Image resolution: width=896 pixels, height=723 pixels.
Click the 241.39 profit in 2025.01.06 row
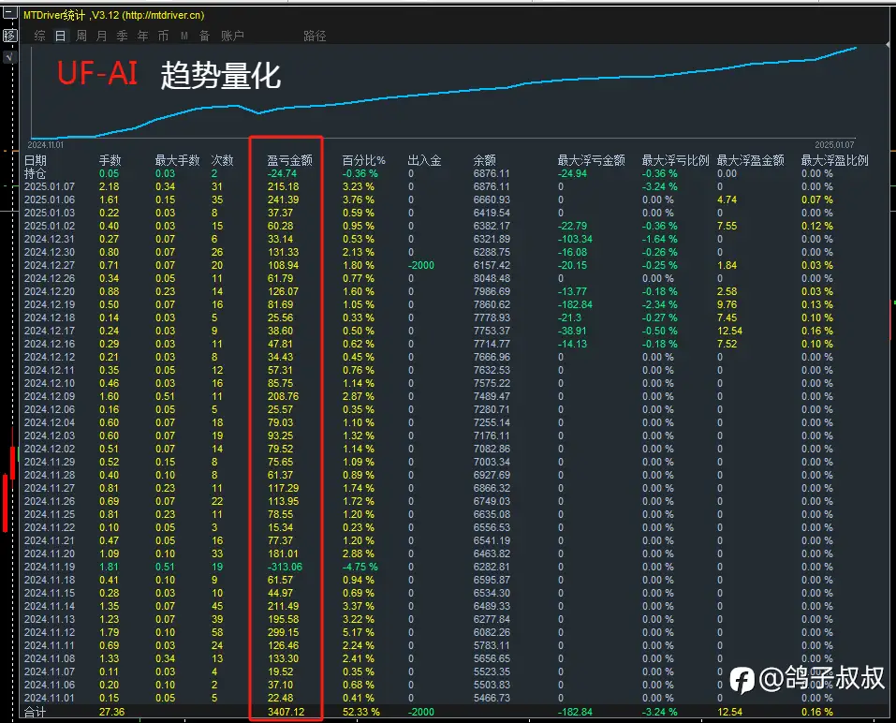283,199
